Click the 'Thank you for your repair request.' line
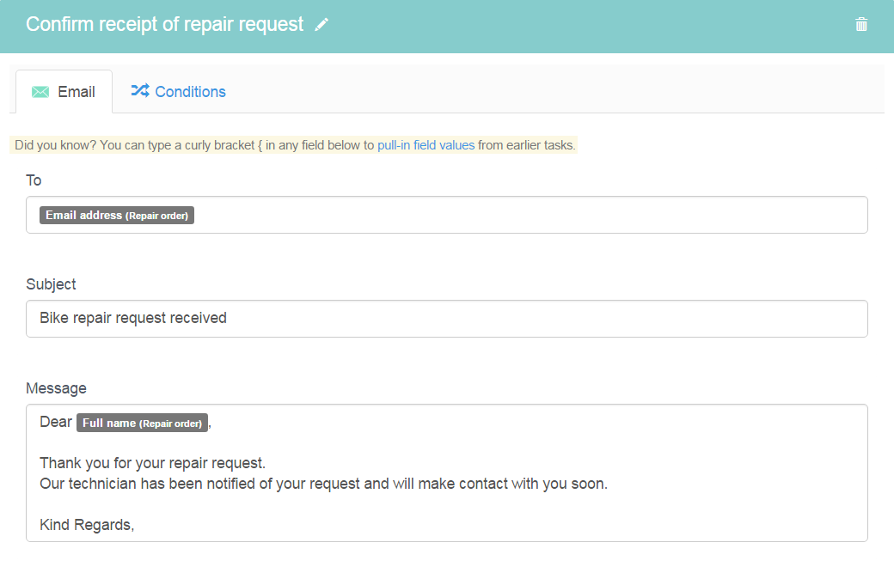 pyautogui.click(x=153, y=463)
